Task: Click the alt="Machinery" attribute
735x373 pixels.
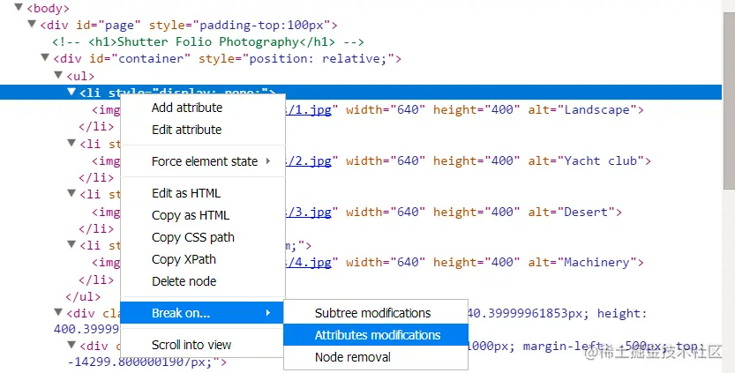Action: point(581,262)
